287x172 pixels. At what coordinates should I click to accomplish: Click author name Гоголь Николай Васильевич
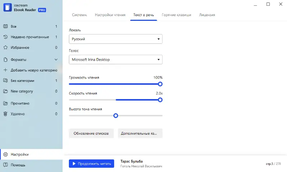point(141,166)
